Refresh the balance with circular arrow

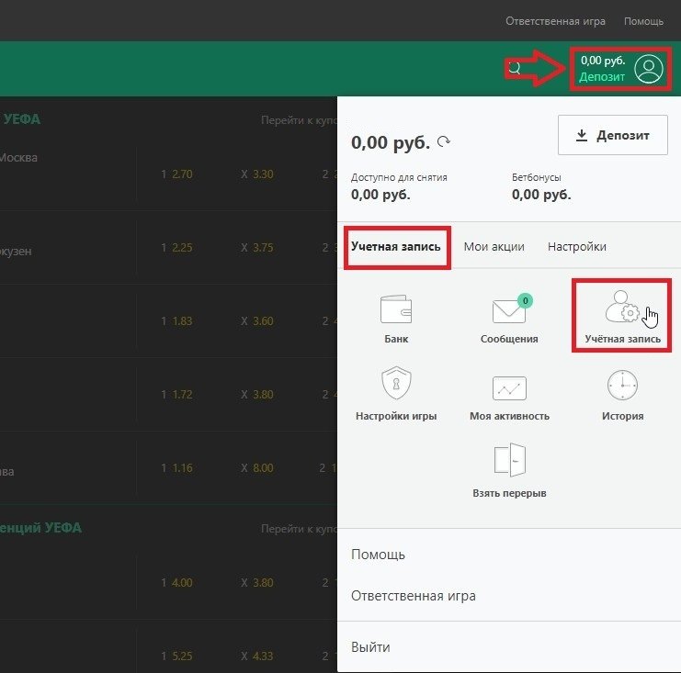(444, 142)
